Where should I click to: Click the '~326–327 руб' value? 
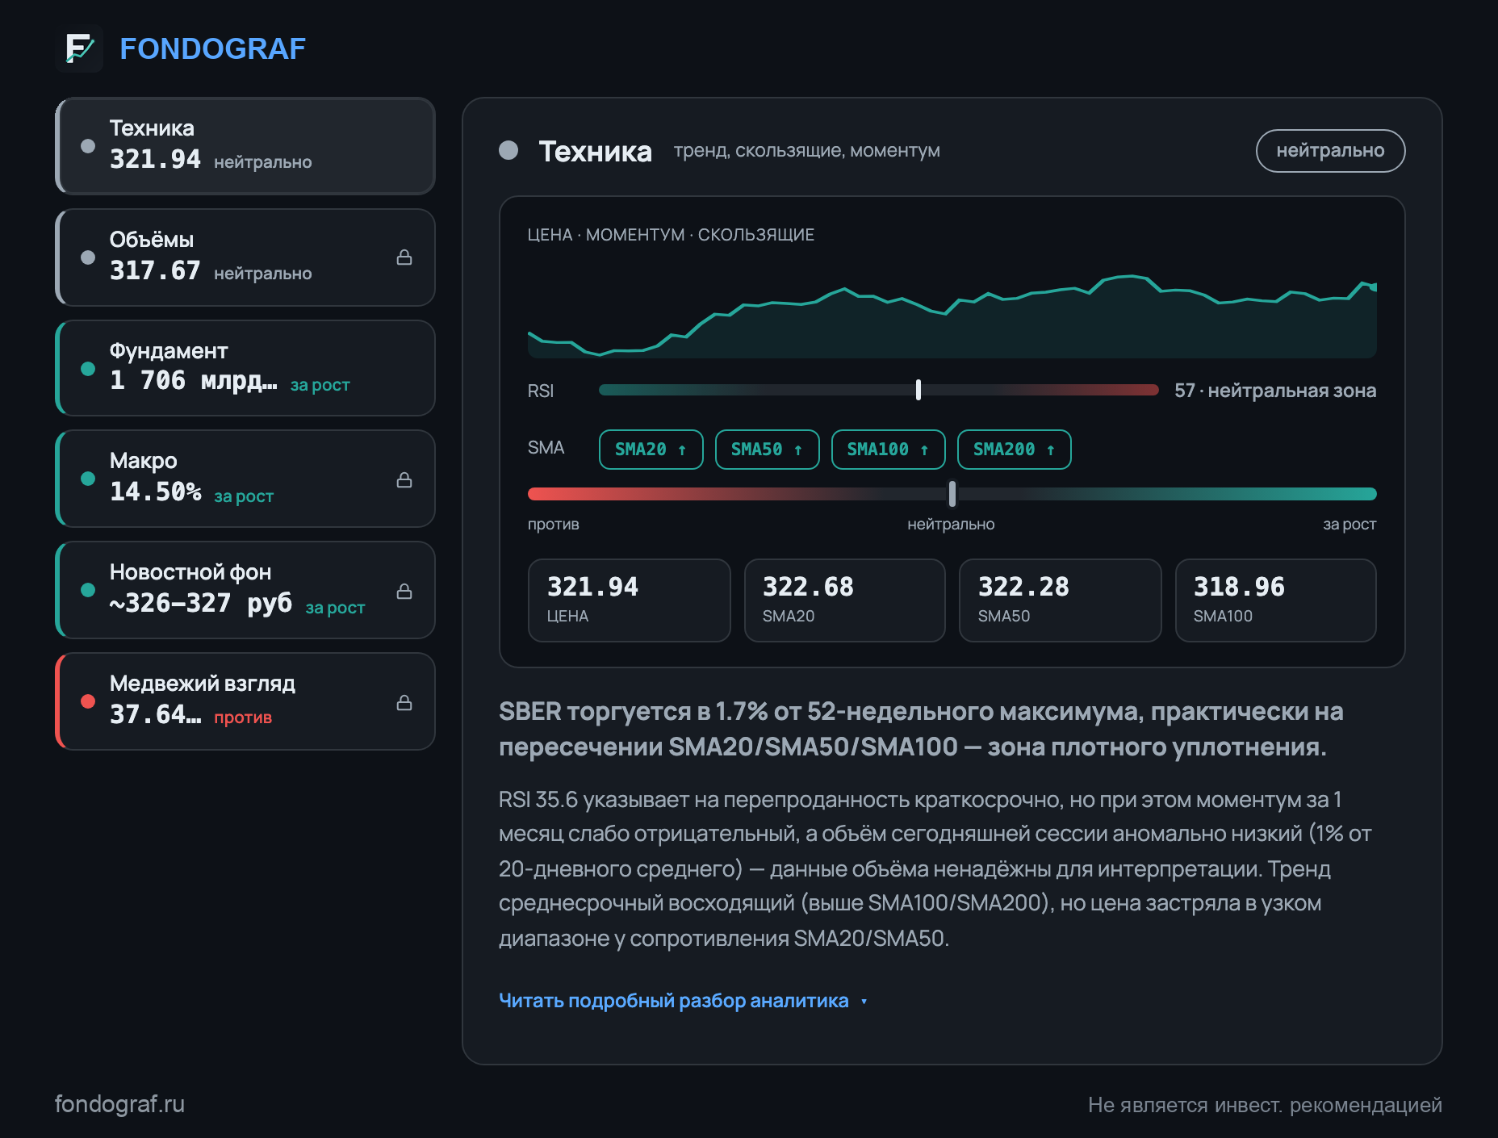[x=201, y=603]
